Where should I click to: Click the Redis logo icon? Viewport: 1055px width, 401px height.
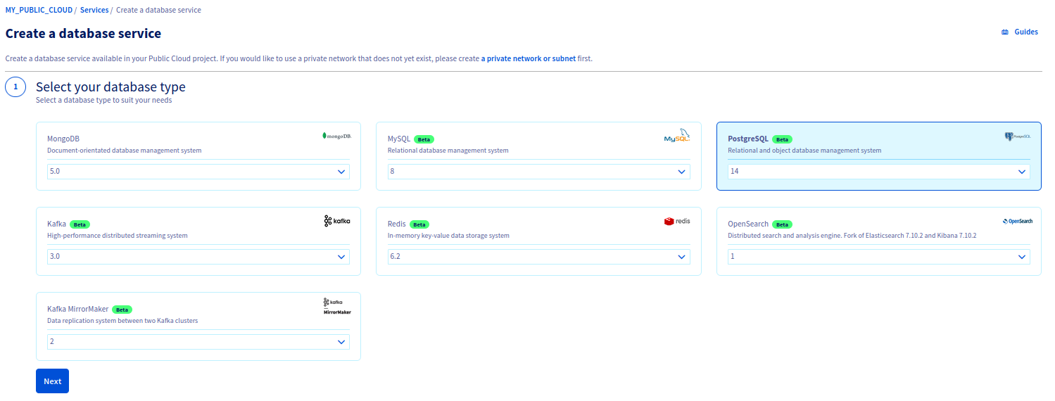[x=677, y=221]
